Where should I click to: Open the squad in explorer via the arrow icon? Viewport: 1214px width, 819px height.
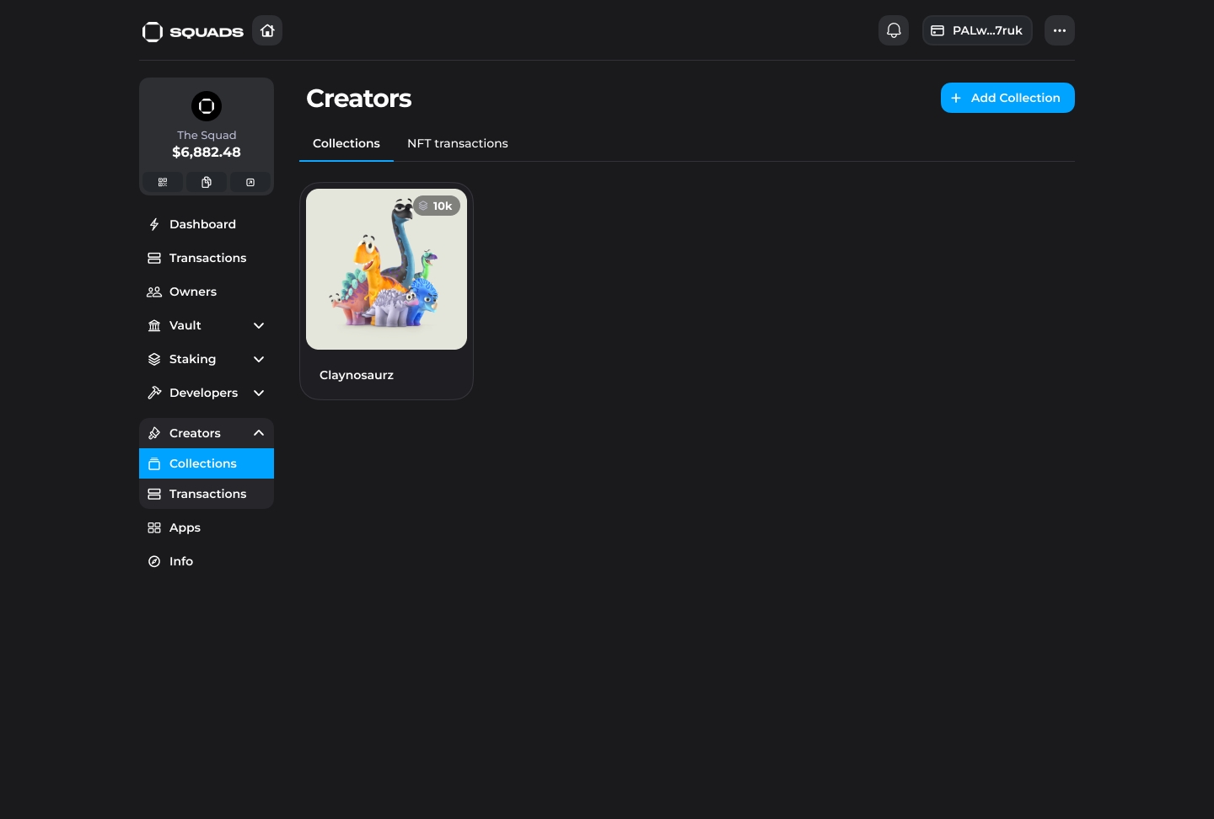[x=250, y=183]
